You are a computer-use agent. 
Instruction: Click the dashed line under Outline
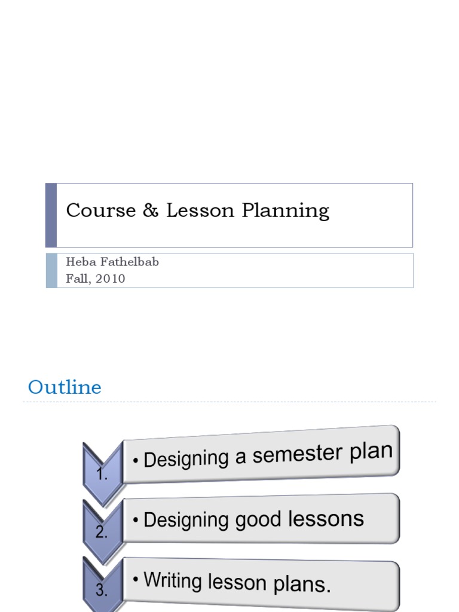(x=229, y=402)
